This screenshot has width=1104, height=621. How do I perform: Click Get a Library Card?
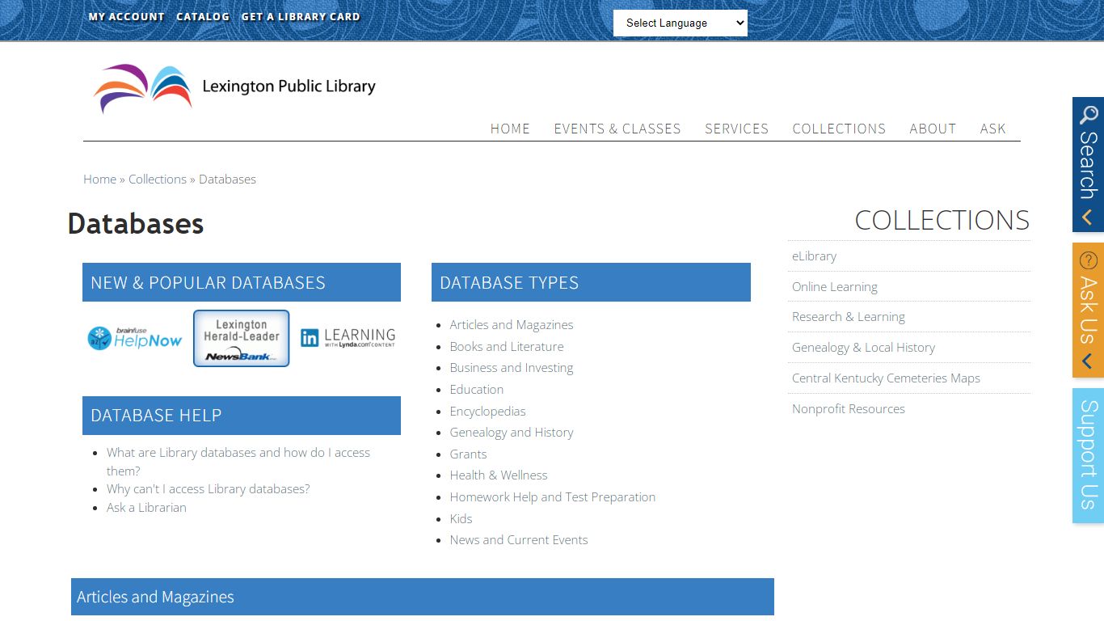click(301, 16)
